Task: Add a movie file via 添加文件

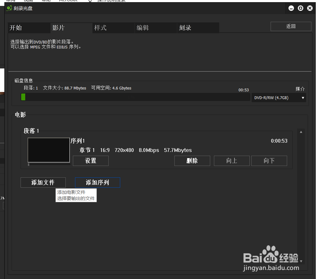Action: coord(43,182)
